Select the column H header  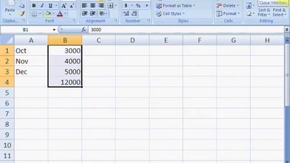pos(267,40)
